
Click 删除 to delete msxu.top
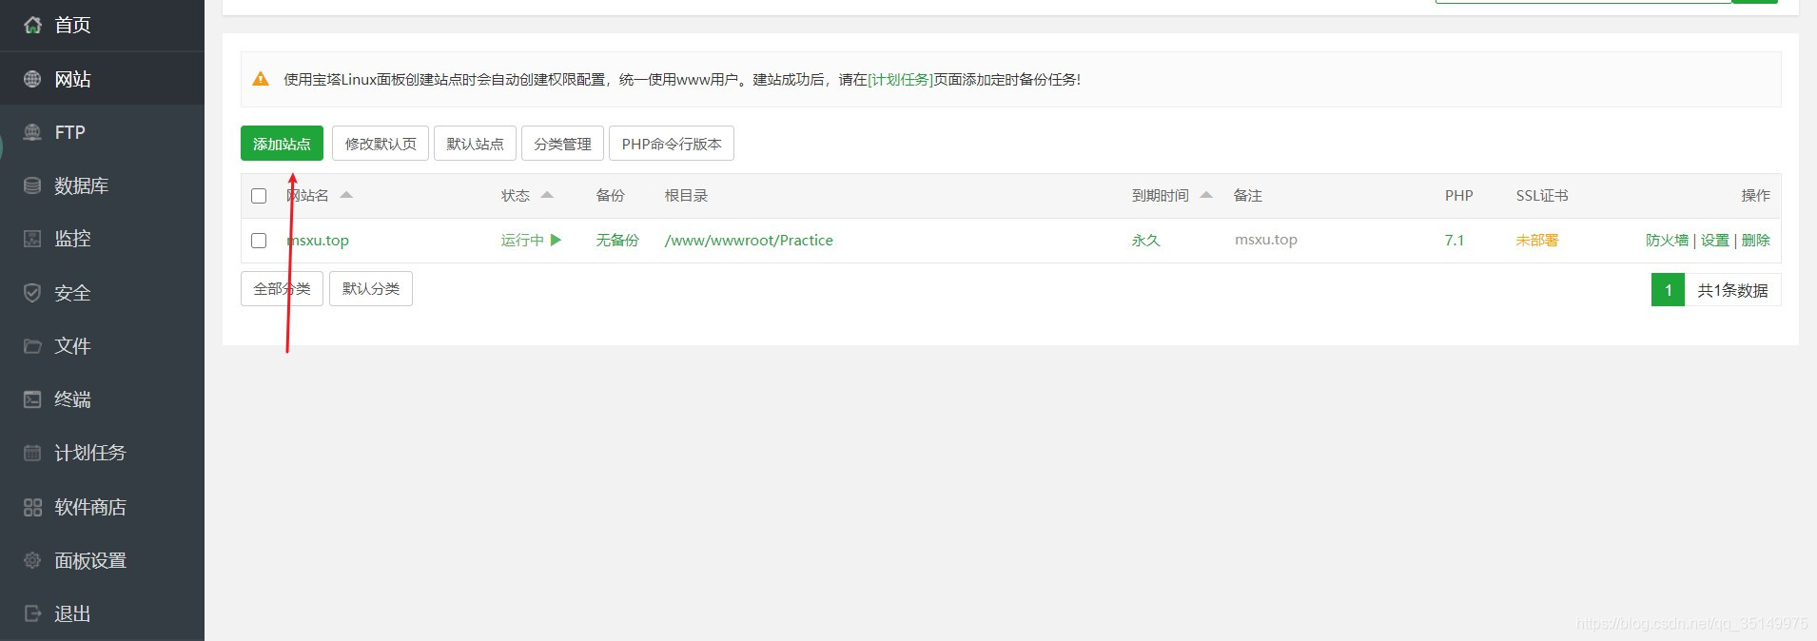click(x=1756, y=240)
